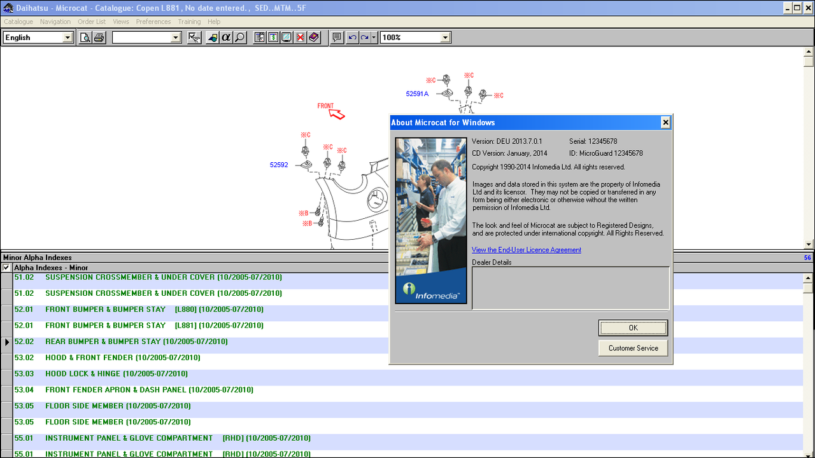Open the 100% zoom dropdown
Screen dimensions: 815x458
pyautogui.click(x=445, y=38)
